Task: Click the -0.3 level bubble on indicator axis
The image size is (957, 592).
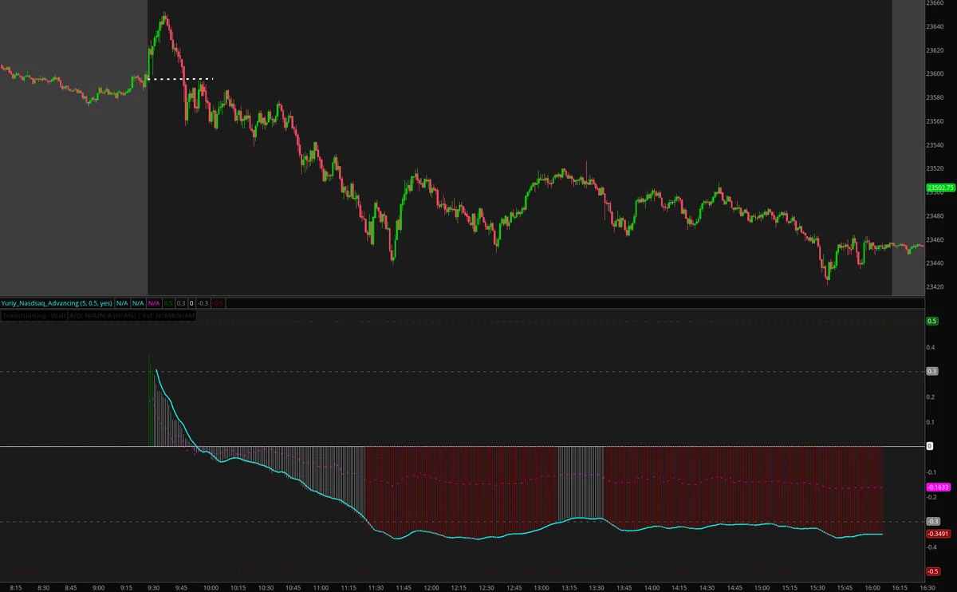Action: pyautogui.click(x=931, y=521)
